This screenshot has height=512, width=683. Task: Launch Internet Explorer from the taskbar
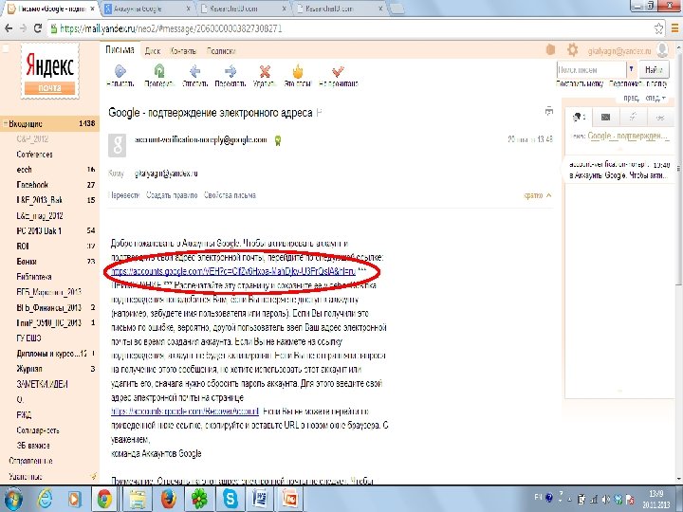point(45,499)
